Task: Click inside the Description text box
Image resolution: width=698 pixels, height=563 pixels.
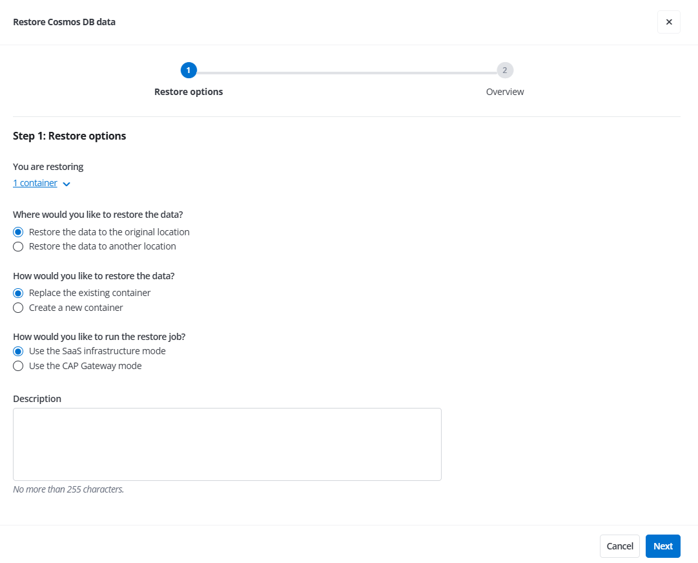Action: (x=227, y=443)
